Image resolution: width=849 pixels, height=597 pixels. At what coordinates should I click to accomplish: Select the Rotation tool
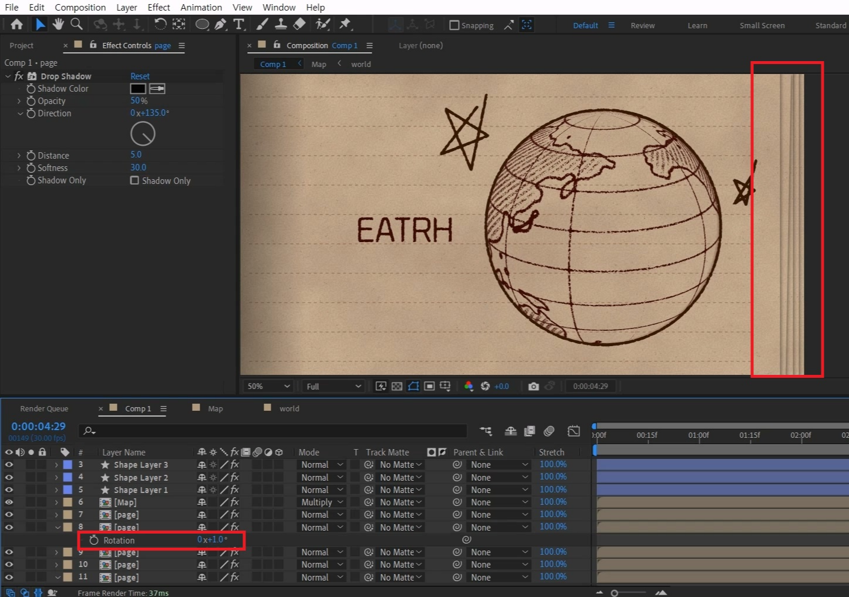tap(160, 24)
